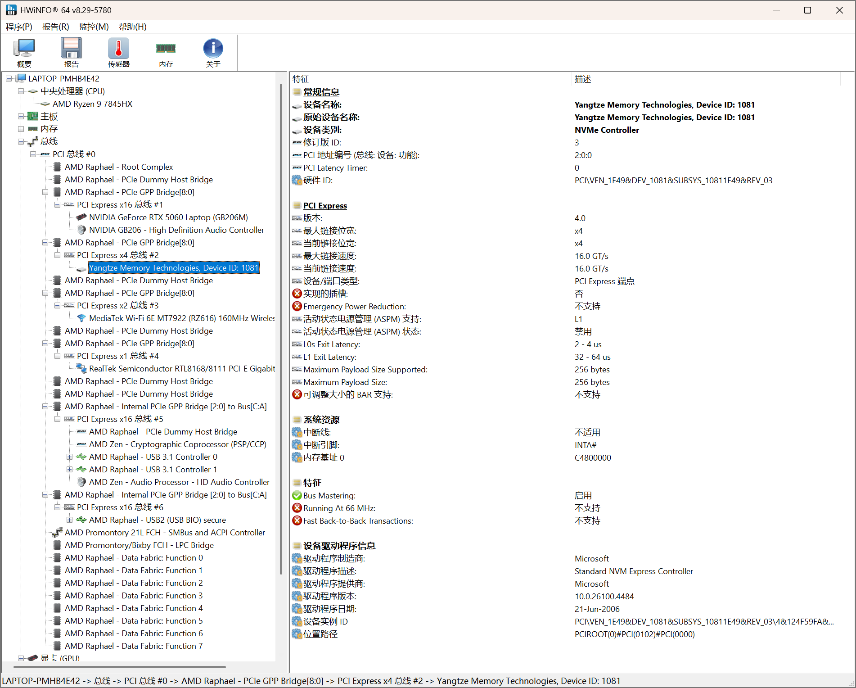Open the 传感器 thermometer sensors icon

(118, 53)
